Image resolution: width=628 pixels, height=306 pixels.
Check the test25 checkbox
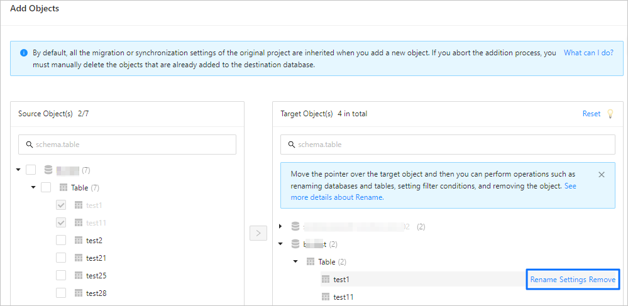61,276
